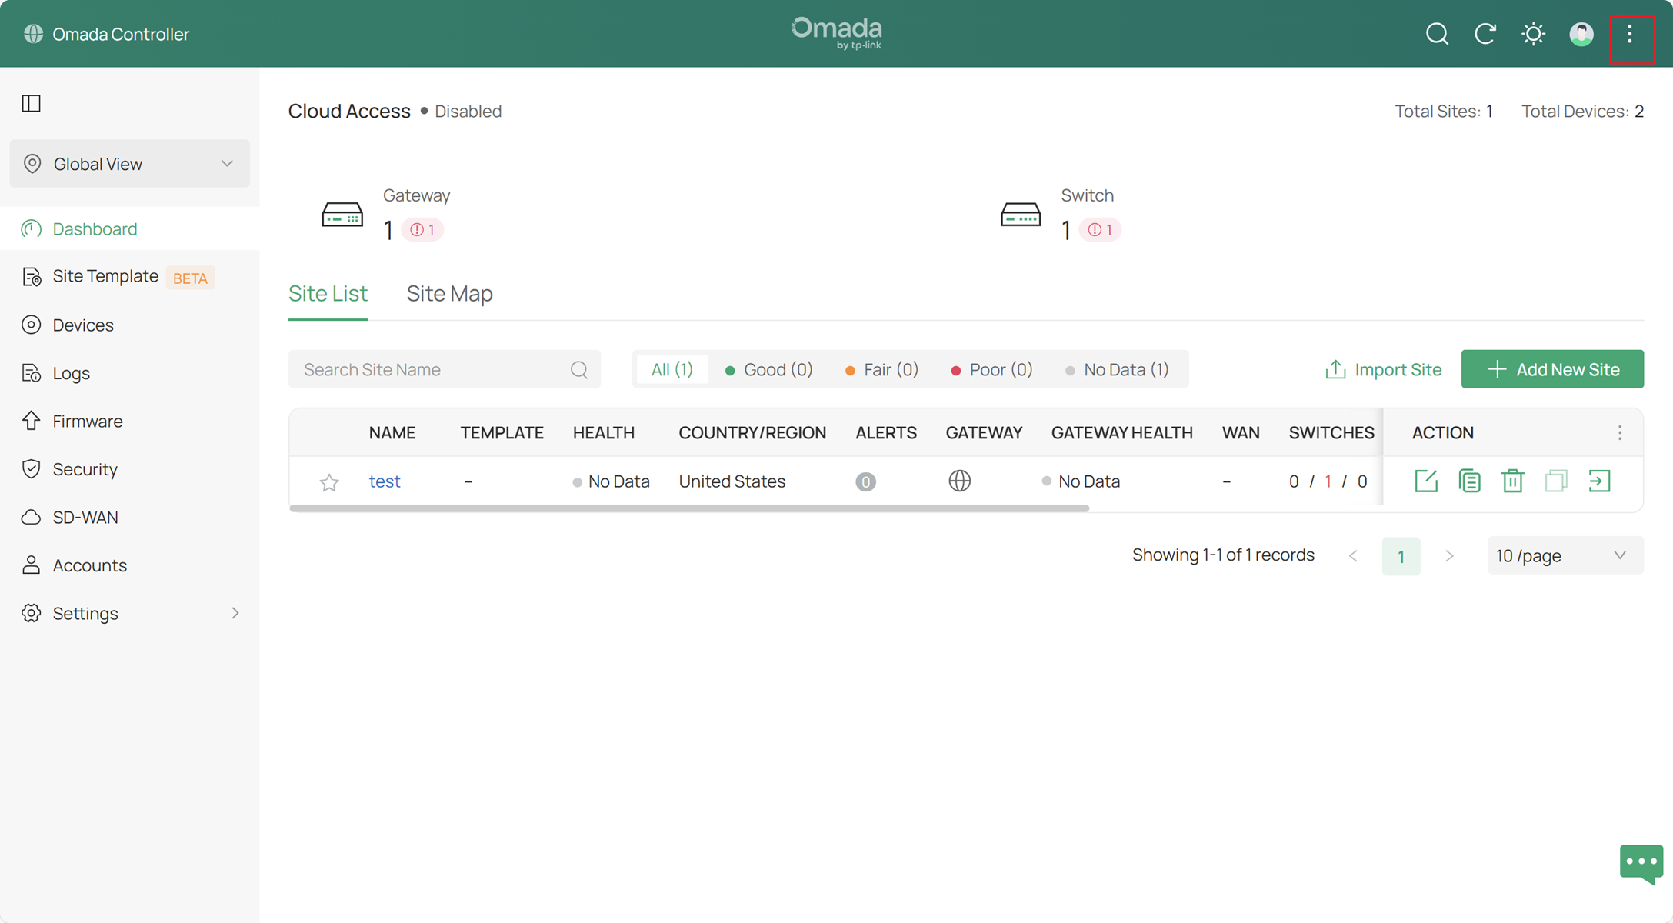1673x923 pixels.
Task: Click the search icon in top header
Action: coord(1437,34)
